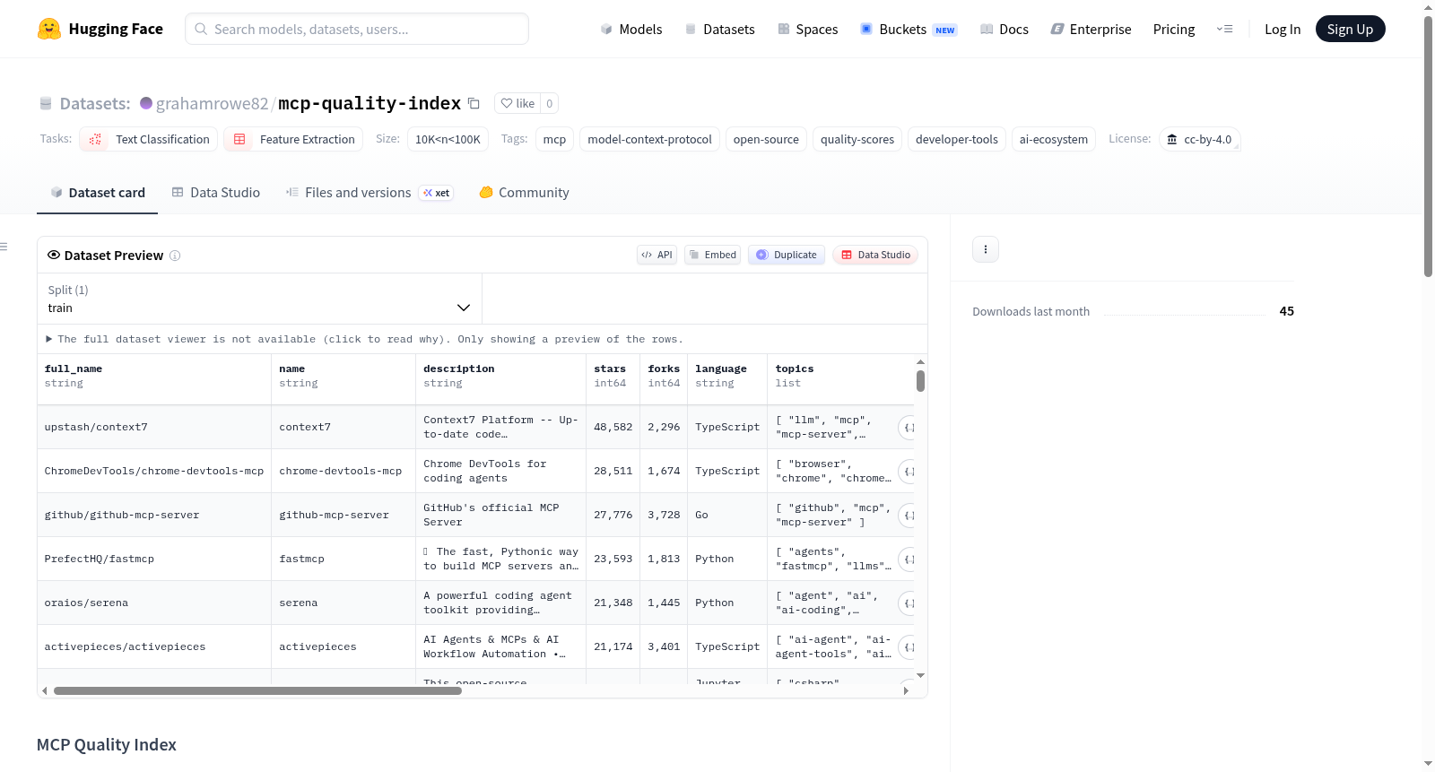Click the page vertical scrollbar

(x=1428, y=146)
